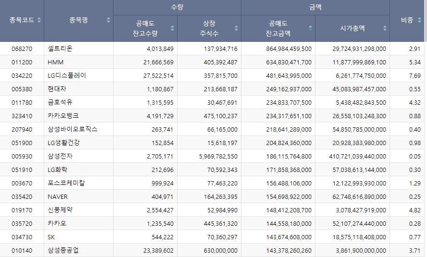Sort by 종목명 column arrows

[x=108, y=20]
